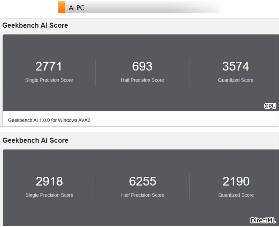
Task: Select Half Precision Score label under 6255
Action: click(x=143, y=195)
